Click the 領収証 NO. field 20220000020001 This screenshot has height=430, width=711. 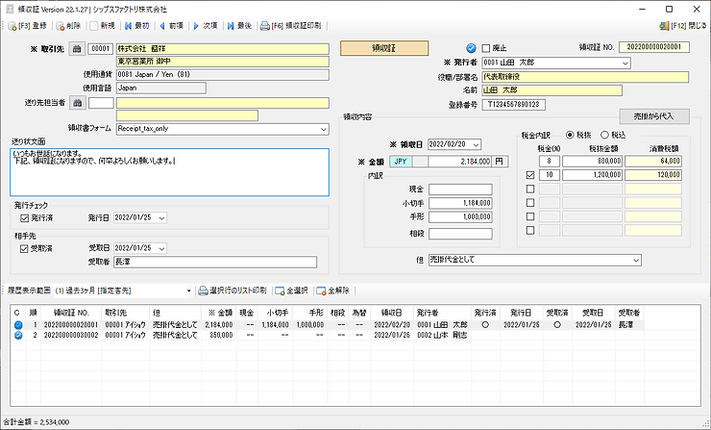pos(654,47)
